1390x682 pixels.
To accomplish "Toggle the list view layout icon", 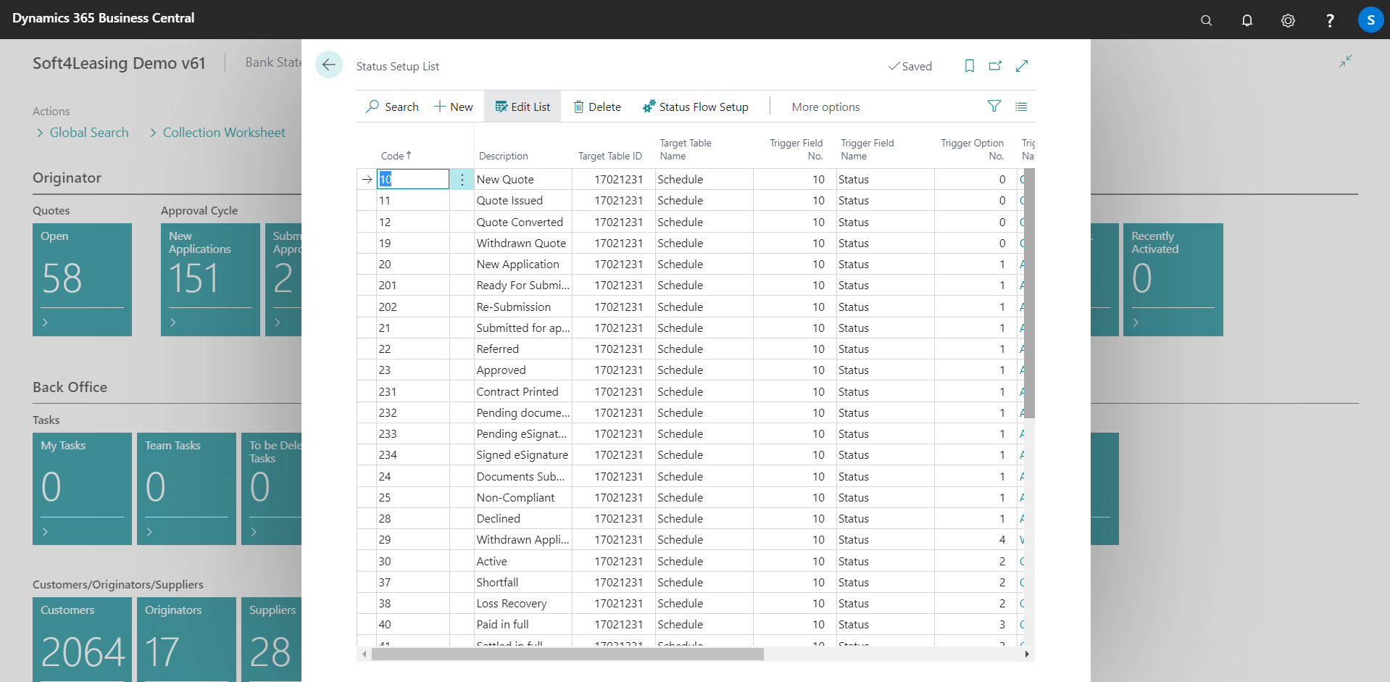I will tap(1021, 107).
